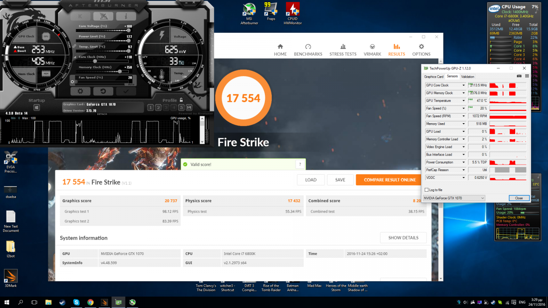Open CPUID HWMonitor desktop shortcut
548x308 pixels.
pos(292,14)
